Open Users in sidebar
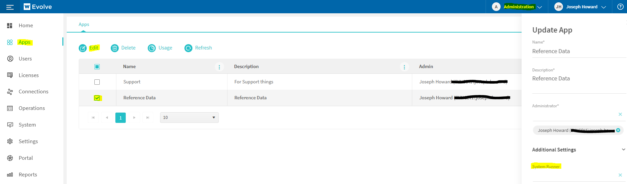Screen dimensions: 627x184 pyautogui.click(x=25, y=59)
